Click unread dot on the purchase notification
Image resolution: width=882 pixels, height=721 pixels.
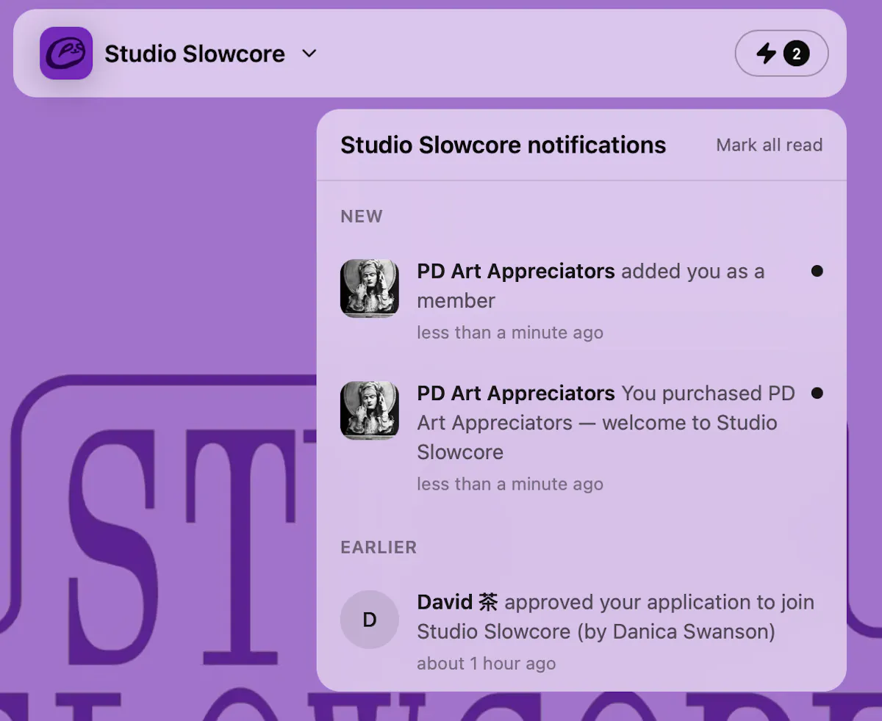tap(817, 393)
